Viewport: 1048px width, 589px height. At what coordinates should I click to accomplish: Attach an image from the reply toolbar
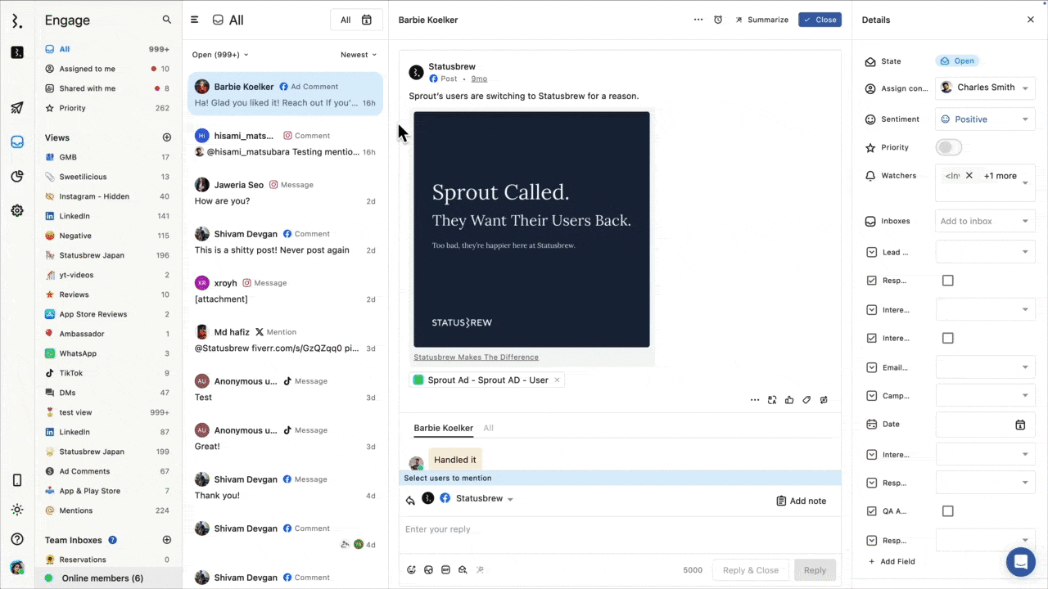tap(428, 569)
